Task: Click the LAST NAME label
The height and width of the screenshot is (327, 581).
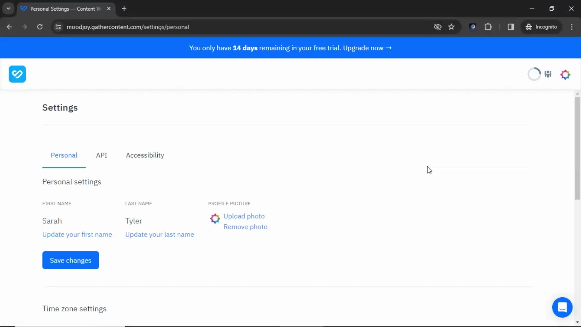Action: click(139, 204)
